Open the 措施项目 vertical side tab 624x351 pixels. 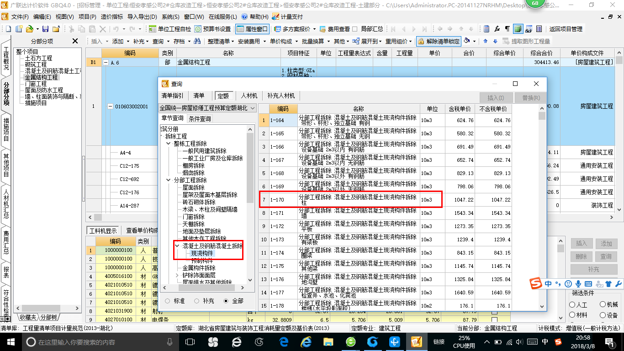tap(6, 130)
